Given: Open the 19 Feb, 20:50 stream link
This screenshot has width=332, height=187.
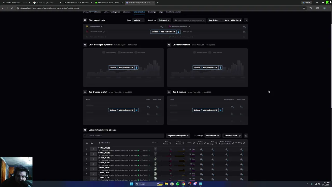Looking at the screenshot, I should [x=104, y=172].
